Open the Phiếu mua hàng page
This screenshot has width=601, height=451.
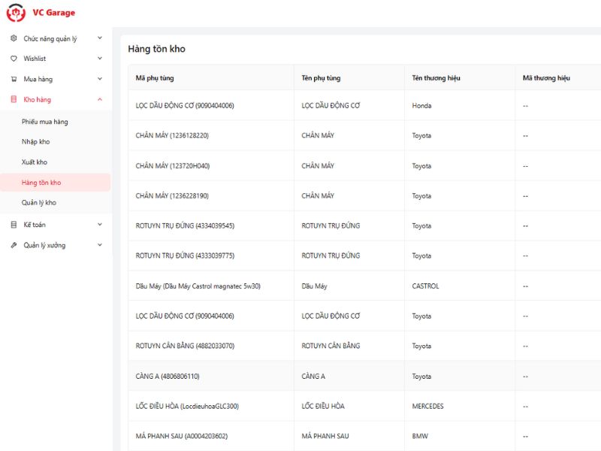(x=45, y=122)
